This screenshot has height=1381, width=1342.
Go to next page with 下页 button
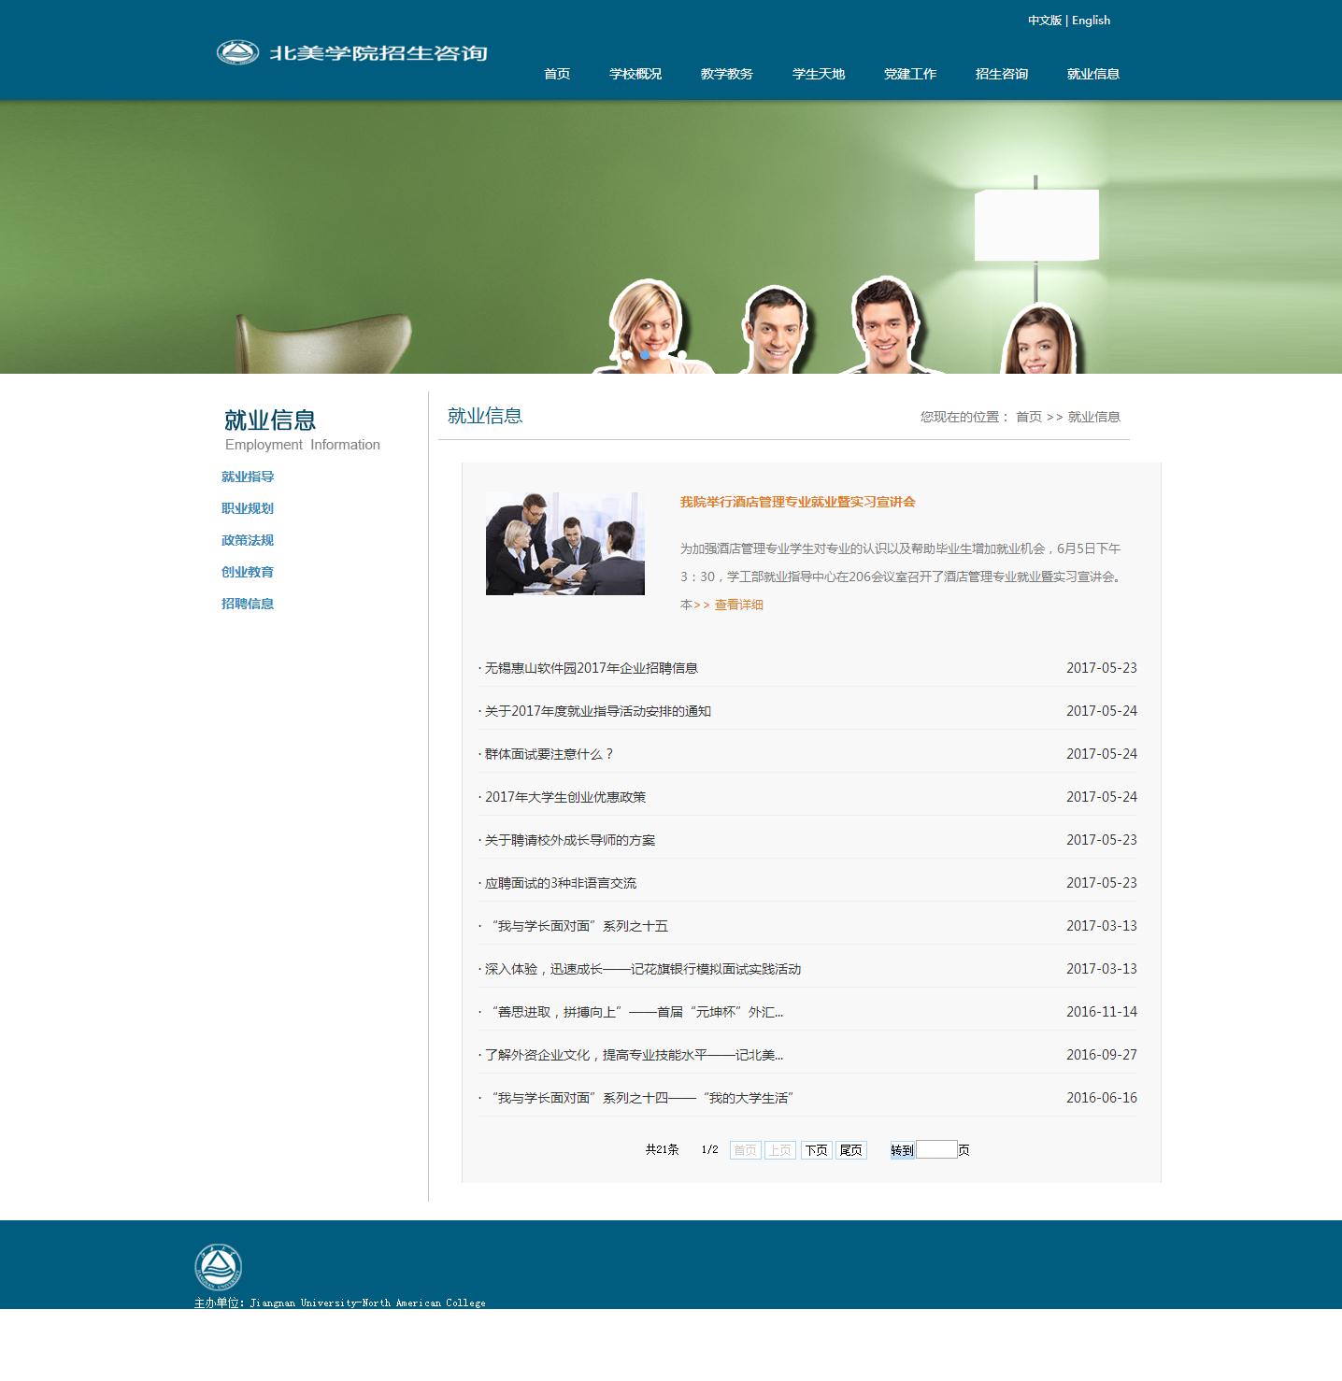(816, 1150)
